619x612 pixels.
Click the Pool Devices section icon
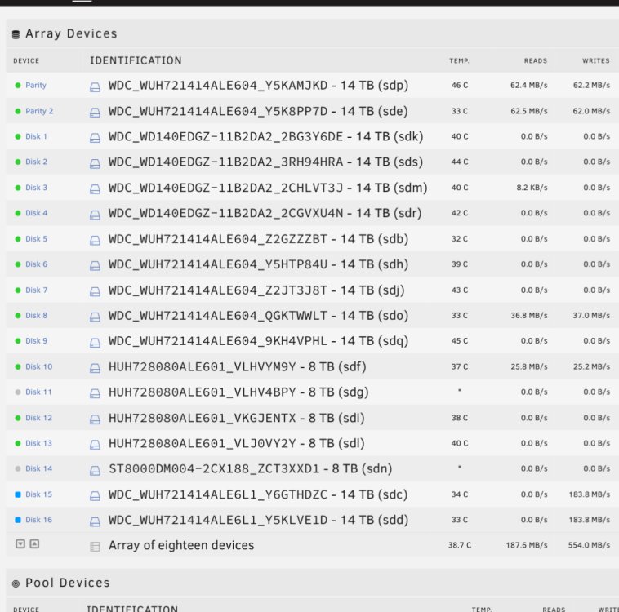point(16,583)
